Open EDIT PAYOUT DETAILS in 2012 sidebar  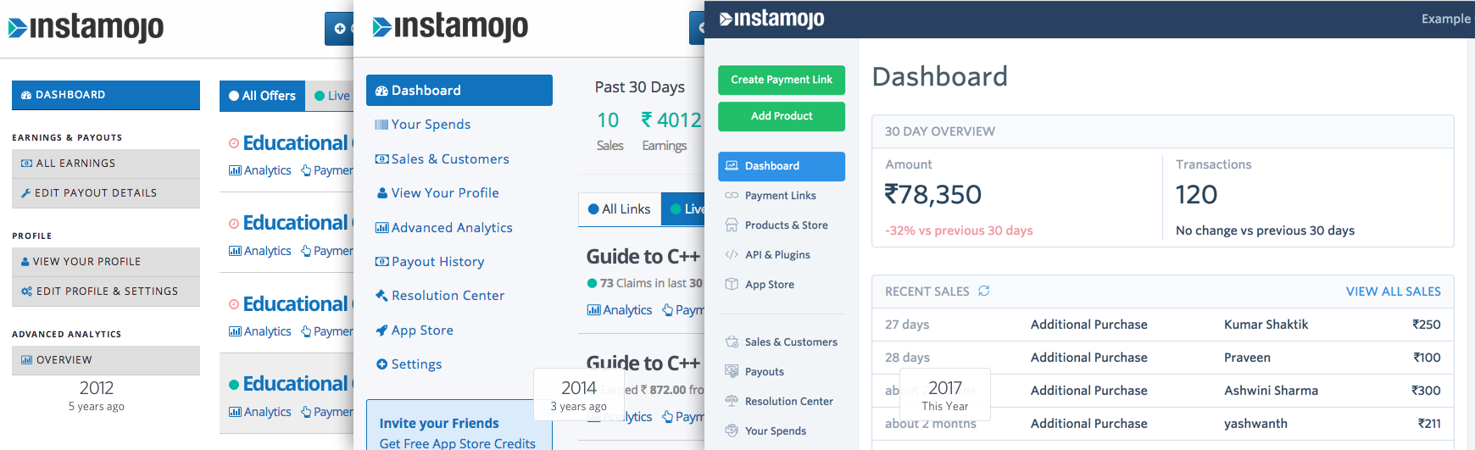pyautogui.click(x=106, y=193)
